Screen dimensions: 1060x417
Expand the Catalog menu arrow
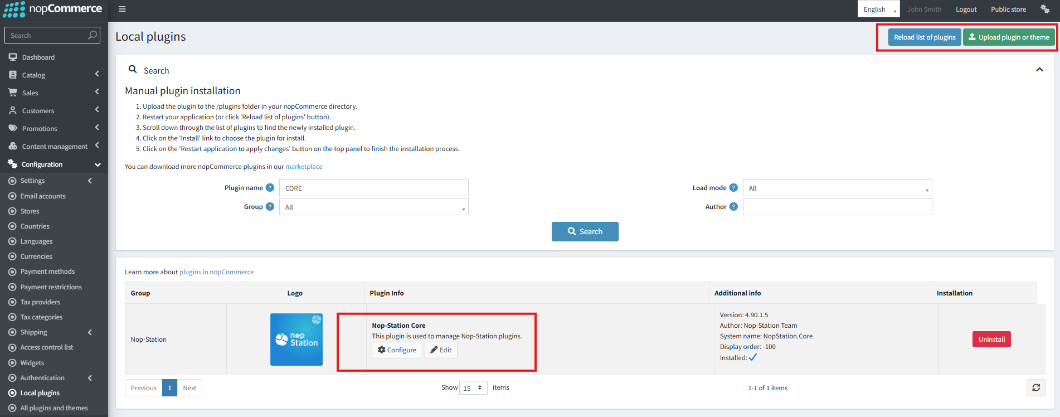coord(97,74)
